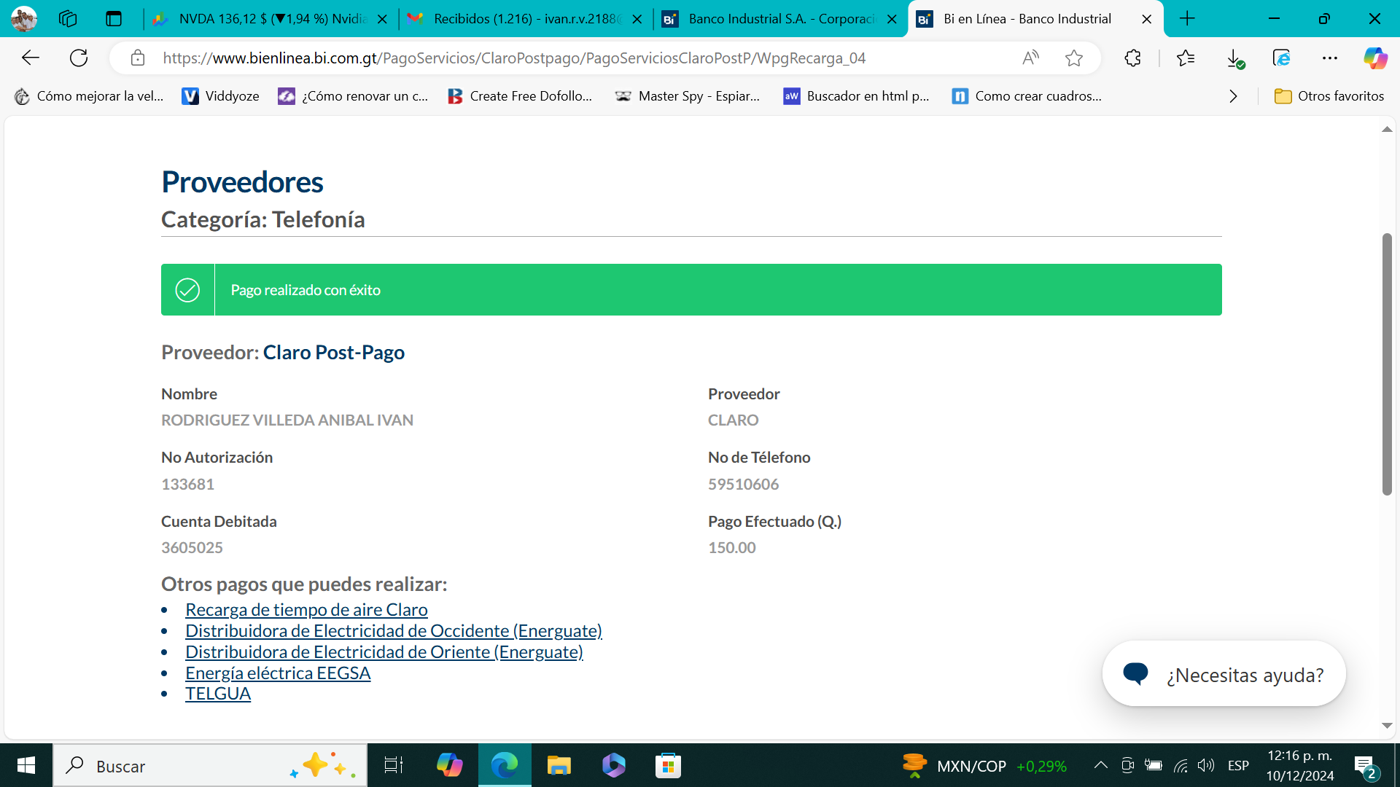Click the browser refresh icon
The width and height of the screenshot is (1400, 787).
[x=79, y=58]
